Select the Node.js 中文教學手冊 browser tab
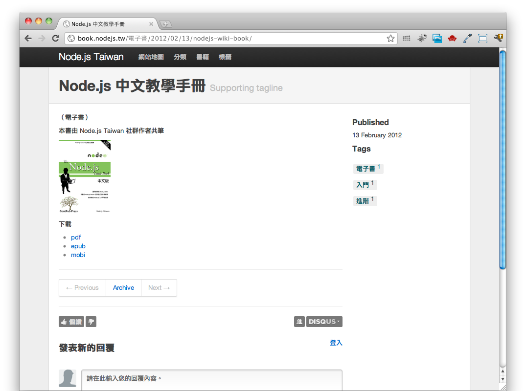The image size is (526, 391). pyautogui.click(x=107, y=24)
